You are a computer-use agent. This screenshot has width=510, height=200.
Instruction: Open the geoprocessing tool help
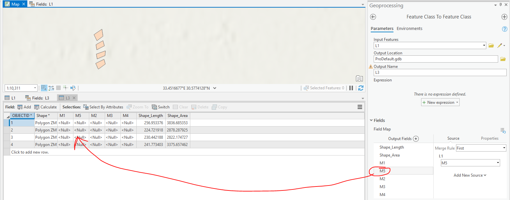pyautogui.click(x=504, y=29)
